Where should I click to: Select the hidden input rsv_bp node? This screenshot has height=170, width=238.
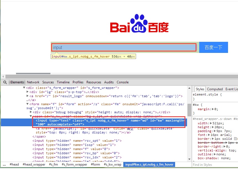coord(76,153)
